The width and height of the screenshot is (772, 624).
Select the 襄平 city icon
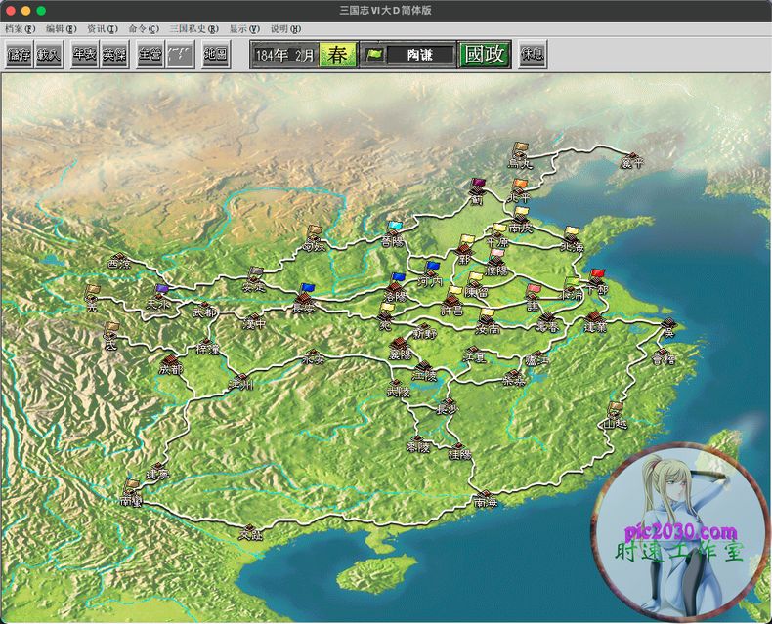click(x=632, y=160)
